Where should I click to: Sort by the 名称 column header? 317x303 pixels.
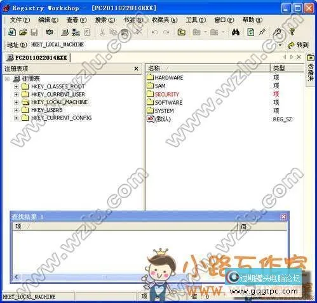[x=208, y=68]
